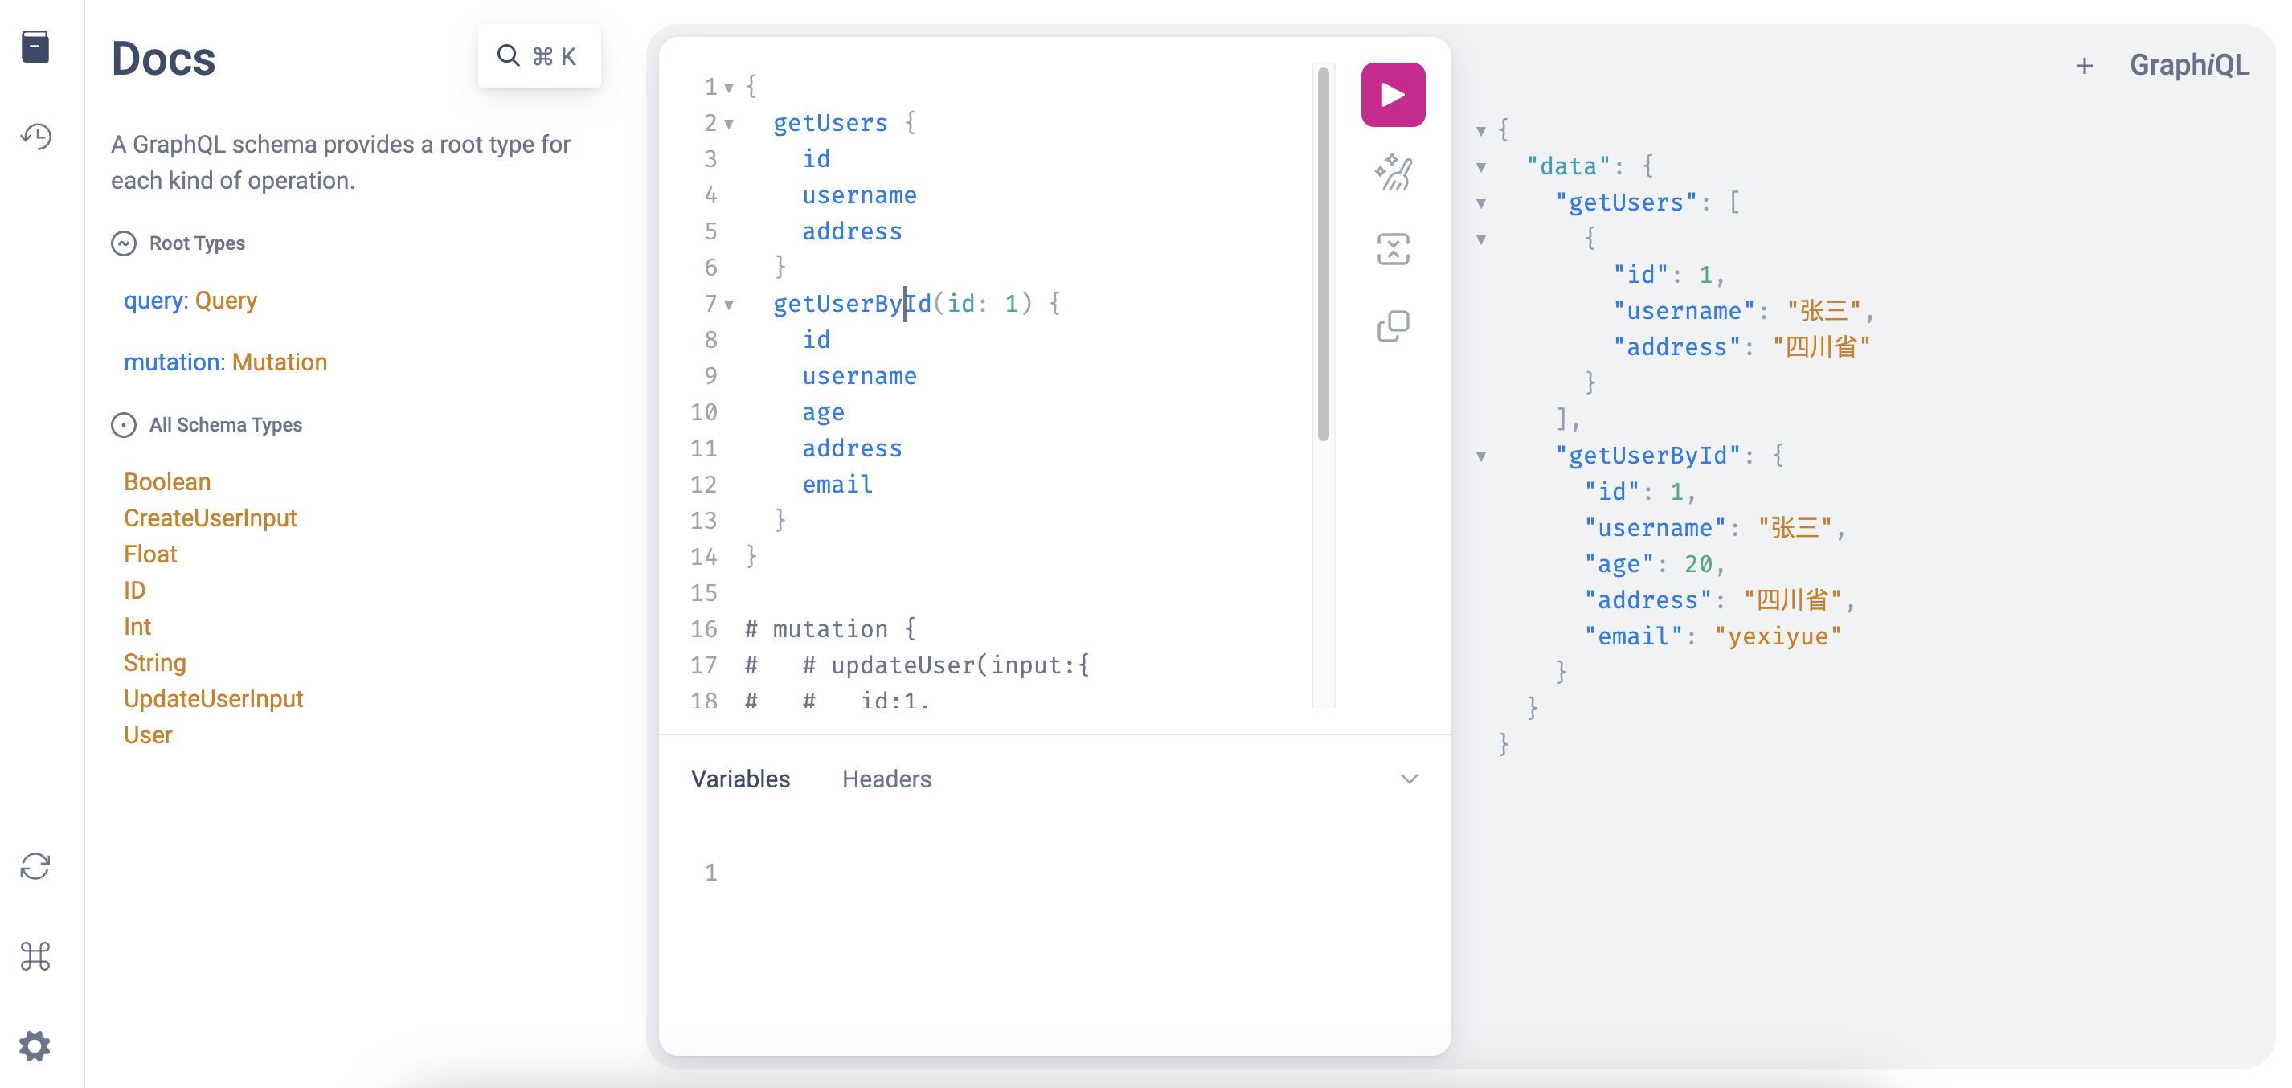Execute the query with the play button
This screenshot has width=2292, height=1088.
tap(1393, 94)
